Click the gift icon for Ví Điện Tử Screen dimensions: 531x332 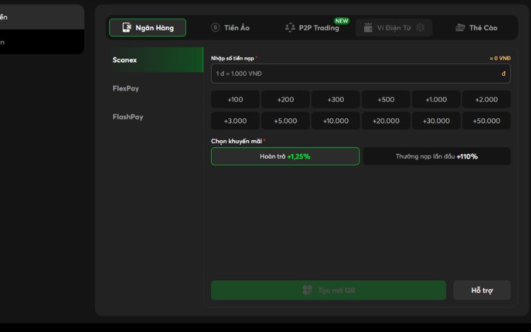pyautogui.click(x=368, y=28)
